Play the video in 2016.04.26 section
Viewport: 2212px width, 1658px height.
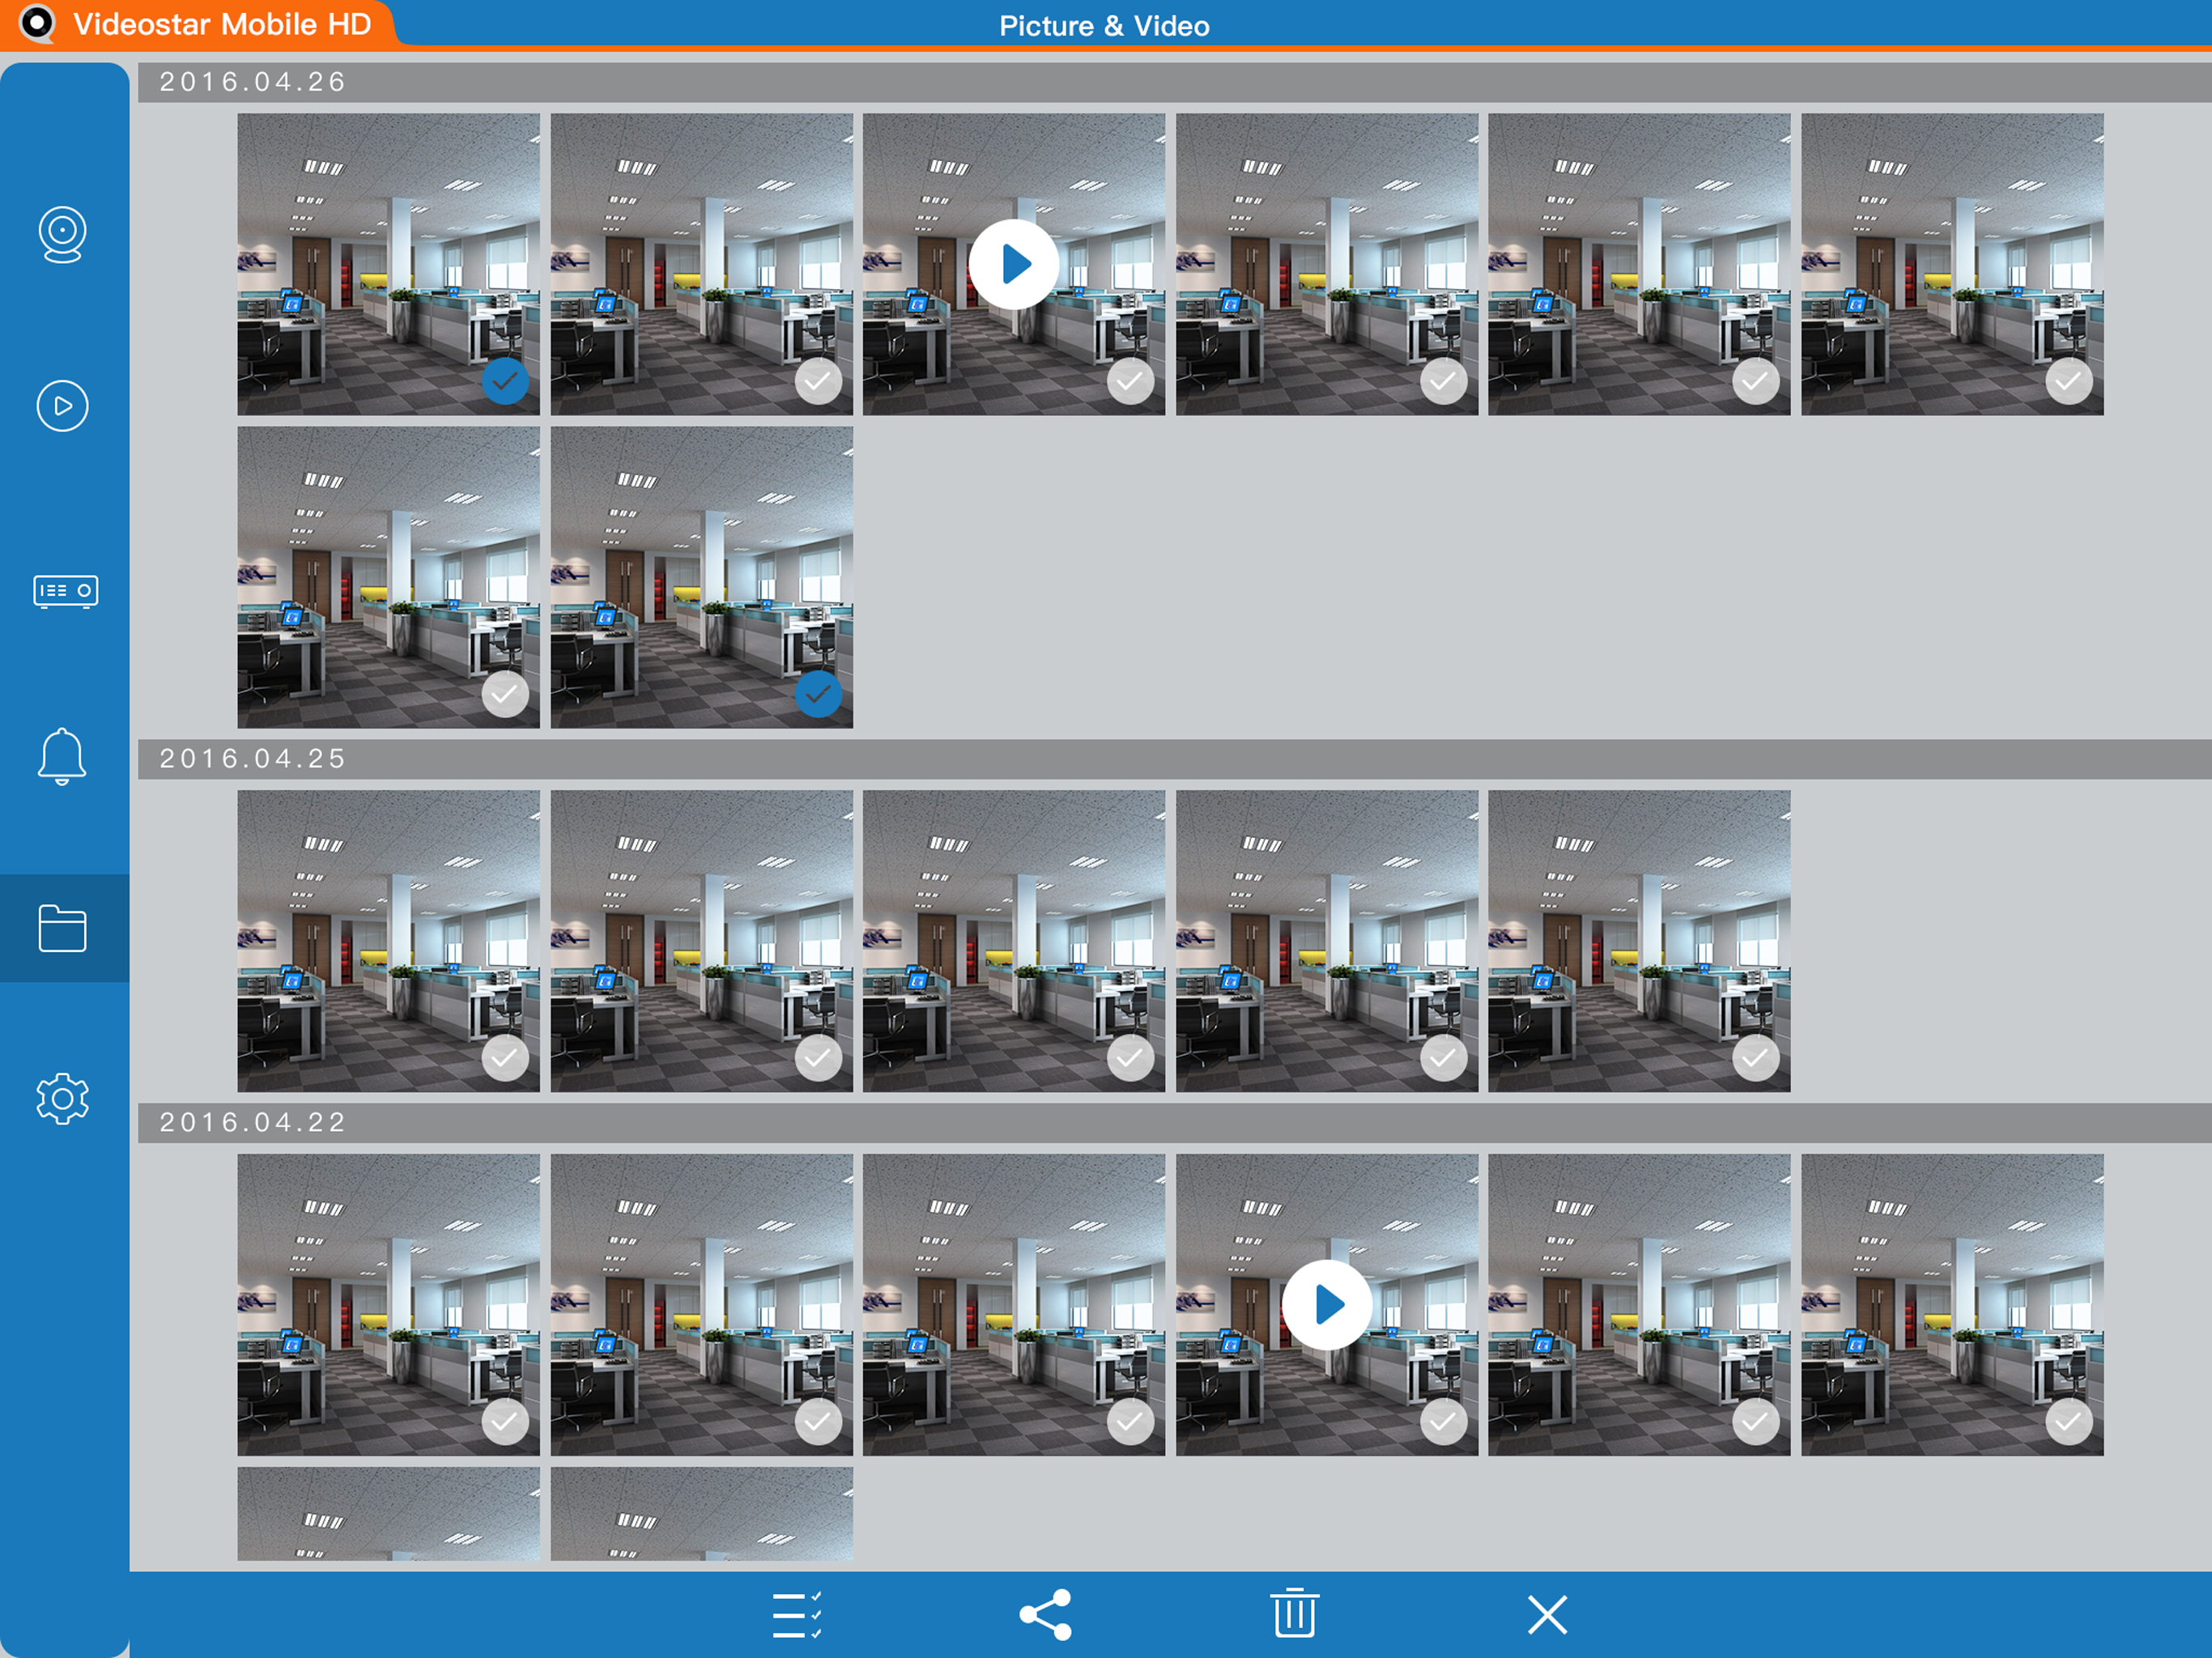pyautogui.click(x=1014, y=264)
